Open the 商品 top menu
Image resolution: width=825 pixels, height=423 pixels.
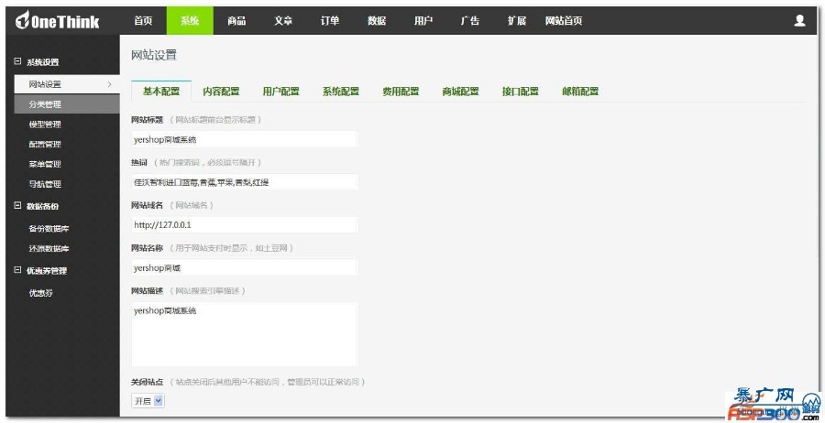pyautogui.click(x=236, y=21)
